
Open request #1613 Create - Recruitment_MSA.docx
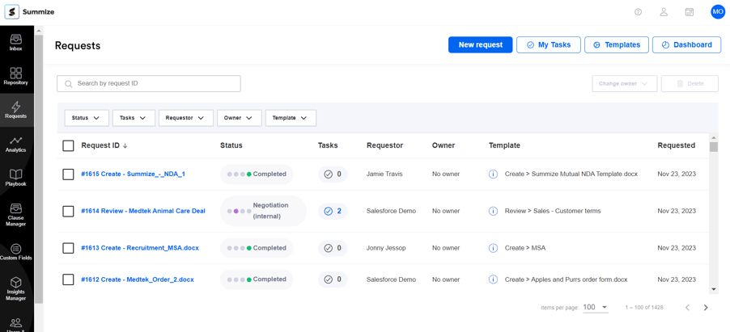coord(139,248)
